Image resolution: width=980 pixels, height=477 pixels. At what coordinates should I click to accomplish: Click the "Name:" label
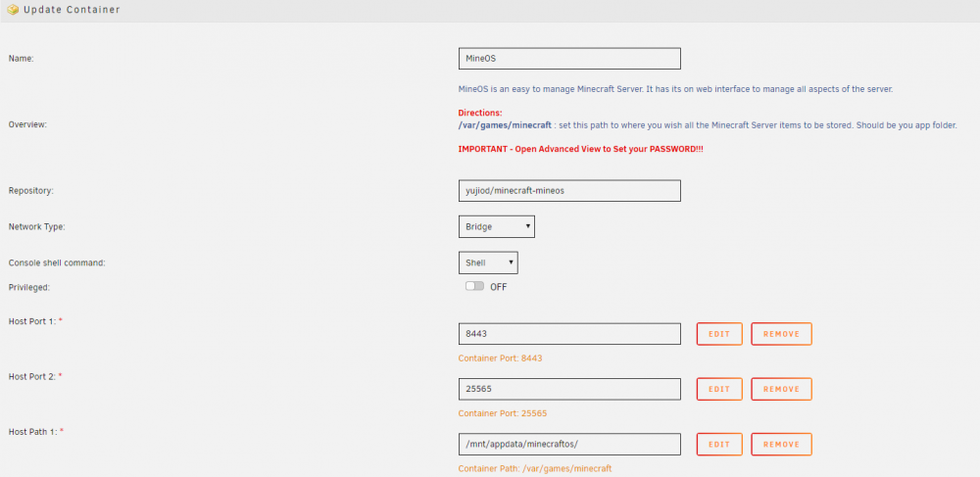[x=21, y=58]
